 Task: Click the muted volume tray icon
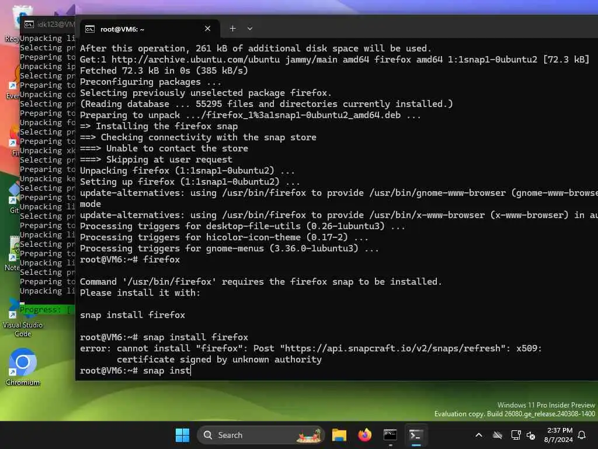[531, 435]
